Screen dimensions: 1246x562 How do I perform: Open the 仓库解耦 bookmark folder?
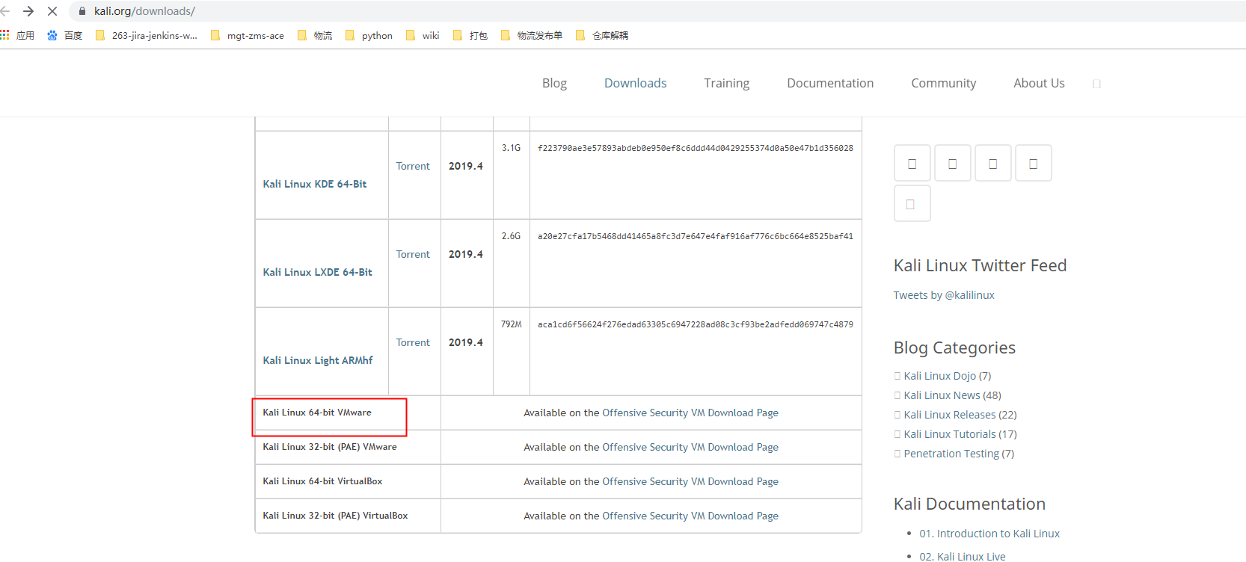(602, 35)
